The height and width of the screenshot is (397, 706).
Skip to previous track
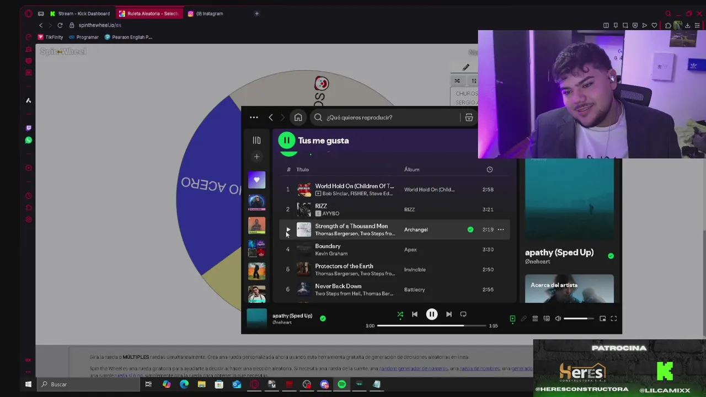(415, 314)
